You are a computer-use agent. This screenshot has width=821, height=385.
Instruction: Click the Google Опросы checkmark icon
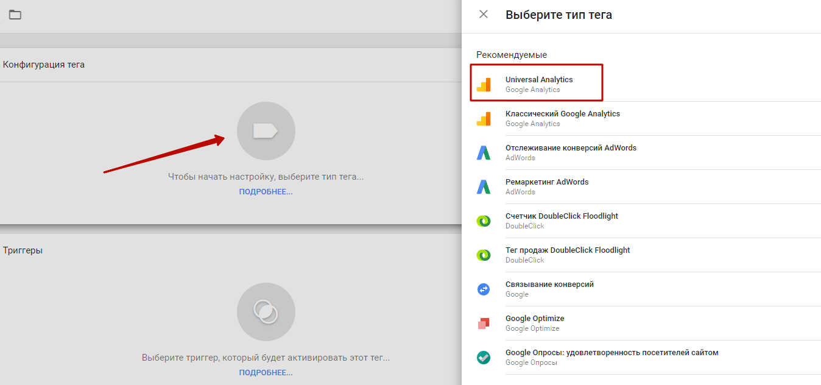point(484,358)
